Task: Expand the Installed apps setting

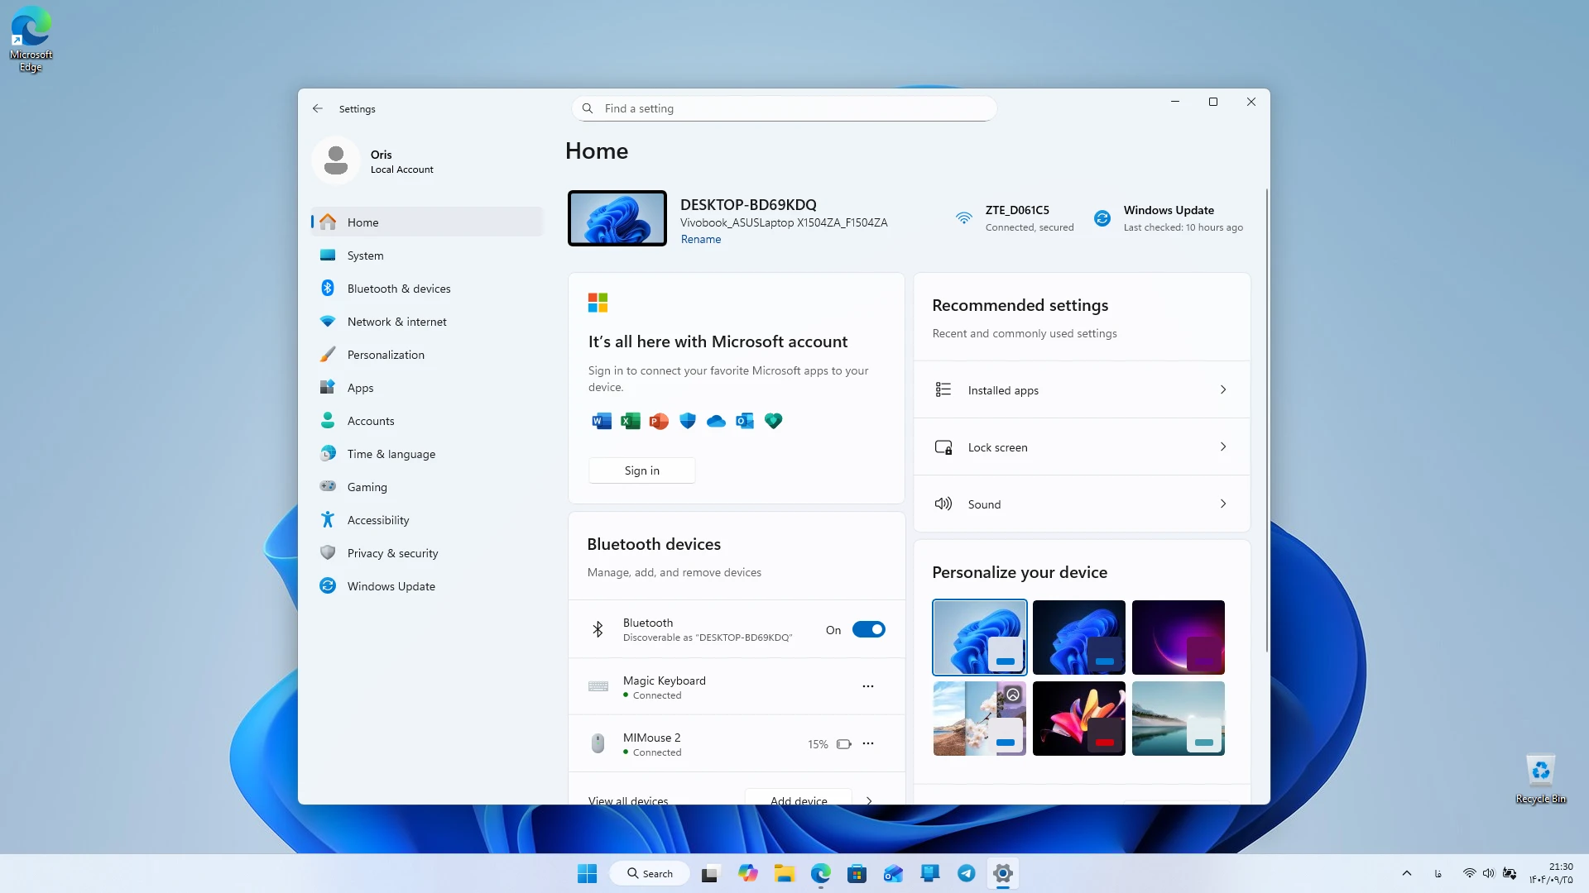Action: (1082, 389)
